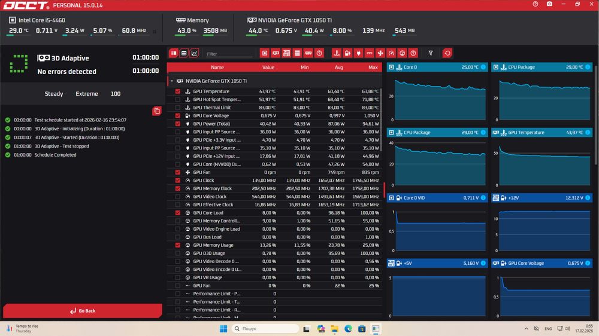Click the blue circle on GPU Temperature graph

(588, 132)
